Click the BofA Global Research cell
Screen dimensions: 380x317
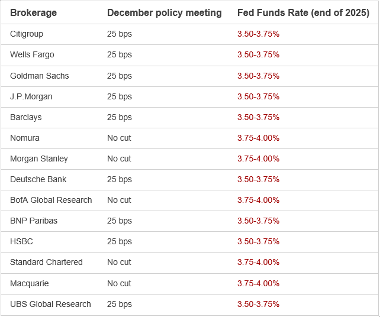[x=51, y=200]
